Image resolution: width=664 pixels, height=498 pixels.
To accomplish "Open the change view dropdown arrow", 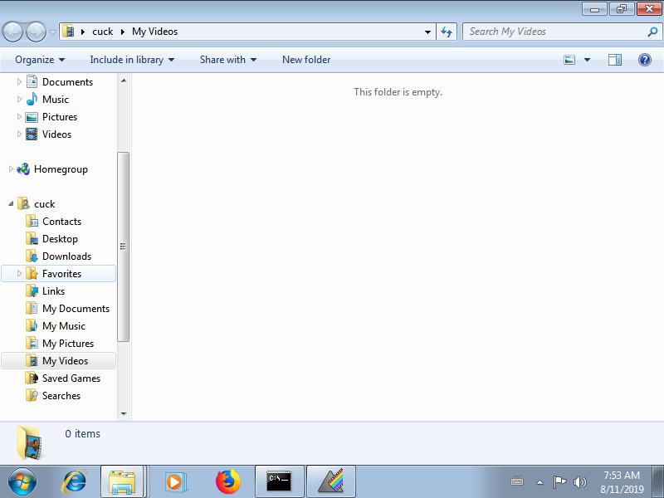I will [587, 60].
